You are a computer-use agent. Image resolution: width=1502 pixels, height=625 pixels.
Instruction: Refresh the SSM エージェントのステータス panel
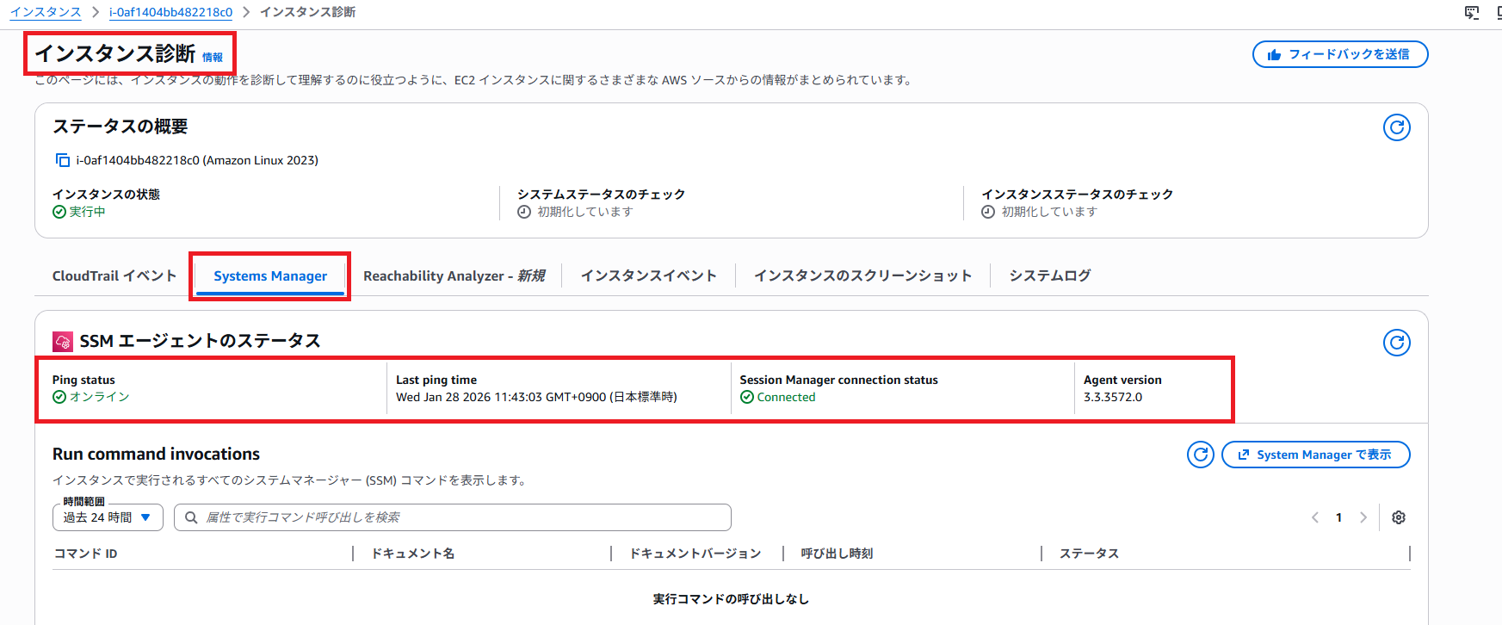click(1396, 343)
